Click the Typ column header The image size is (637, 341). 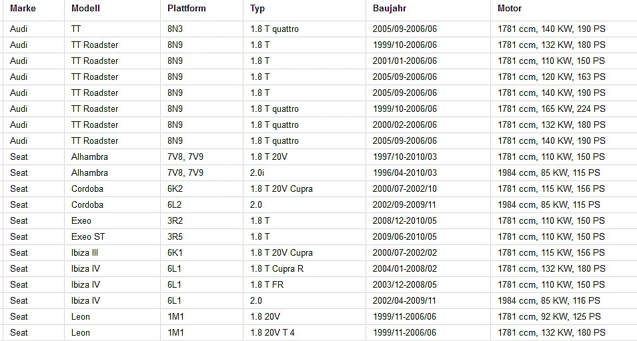pyautogui.click(x=304, y=9)
